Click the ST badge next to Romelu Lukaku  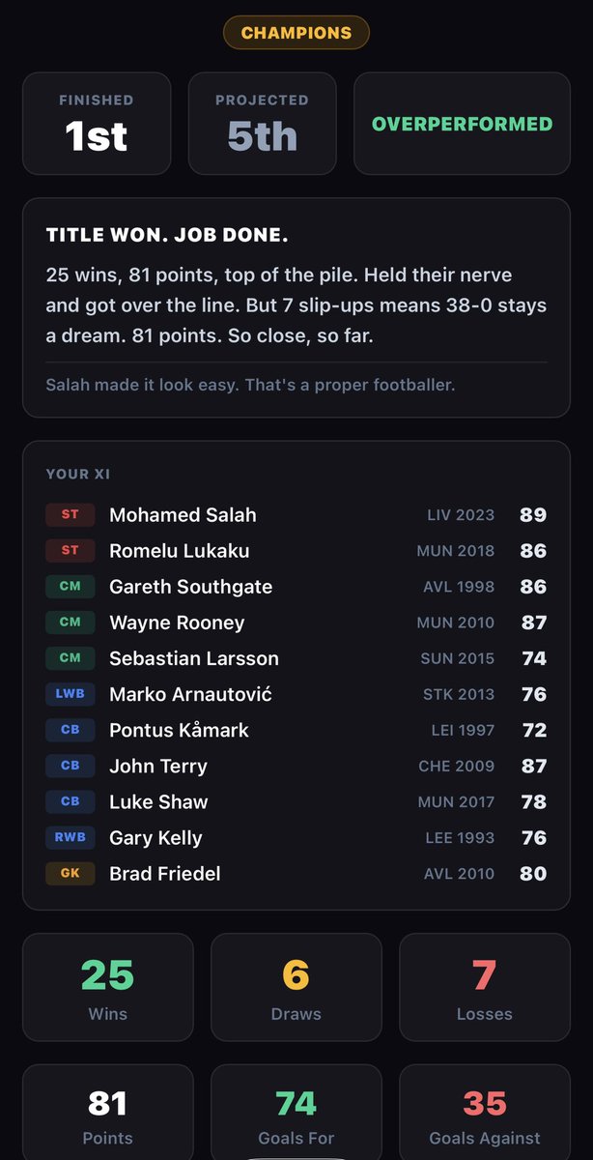click(x=70, y=550)
